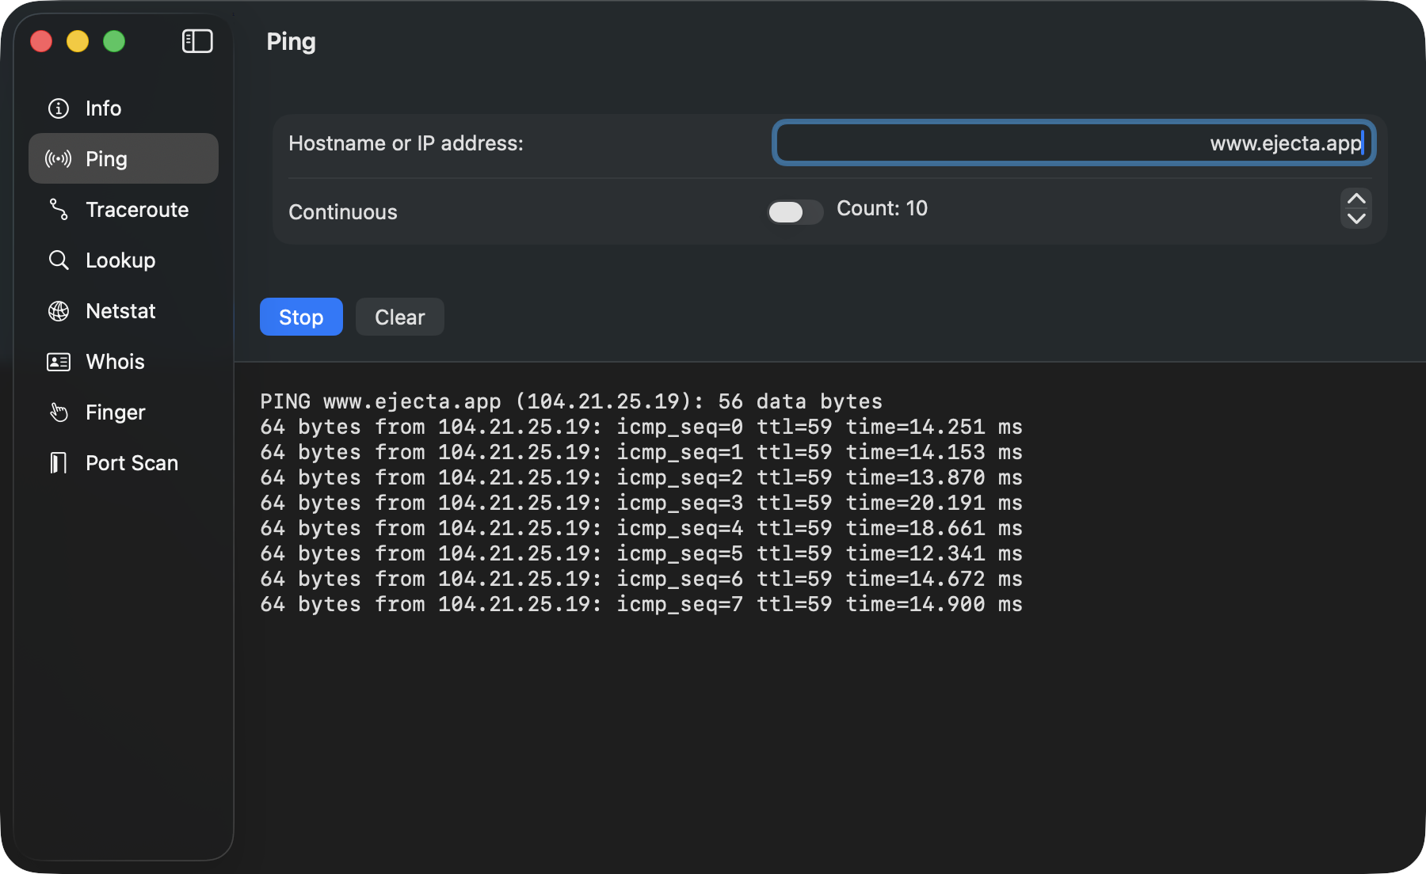1426x874 pixels.
Task: Toggle the sidebar visibility control
Action: 198,40
